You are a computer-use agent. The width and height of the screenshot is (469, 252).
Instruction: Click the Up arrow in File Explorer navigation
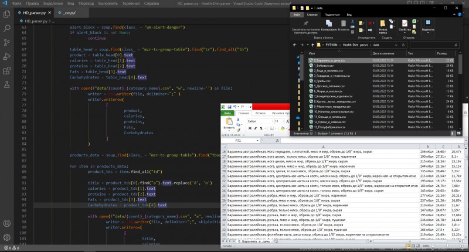(312, 45)
